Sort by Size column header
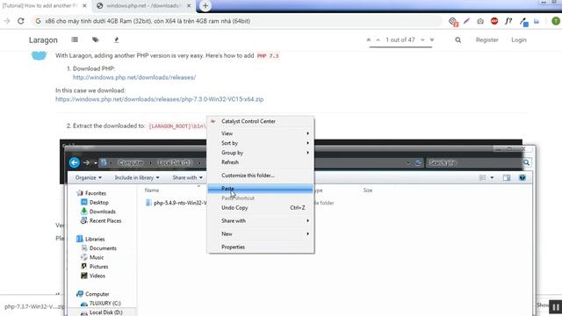Screen dimensions: 562x316 coord(368,190)
